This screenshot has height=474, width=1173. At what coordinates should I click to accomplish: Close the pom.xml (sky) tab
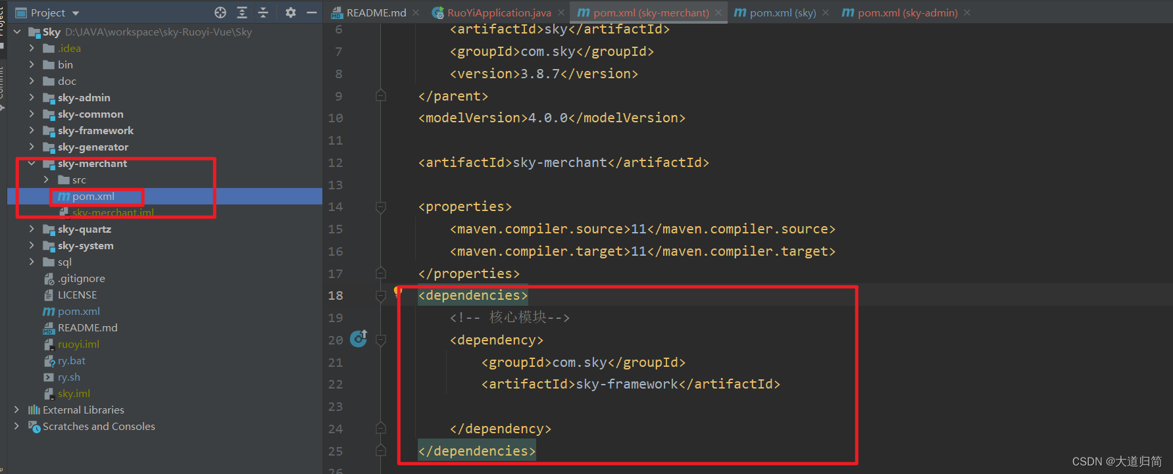[x=826, y=12]
